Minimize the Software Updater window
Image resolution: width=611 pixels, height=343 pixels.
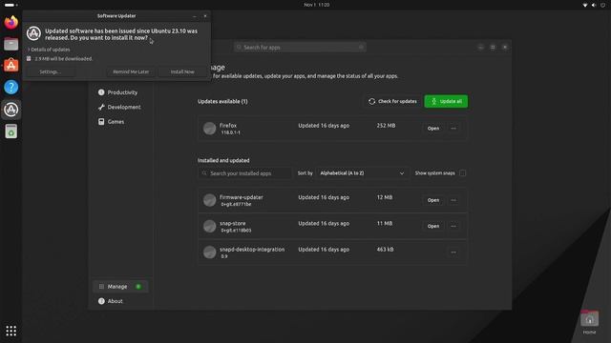click(195, 16)
